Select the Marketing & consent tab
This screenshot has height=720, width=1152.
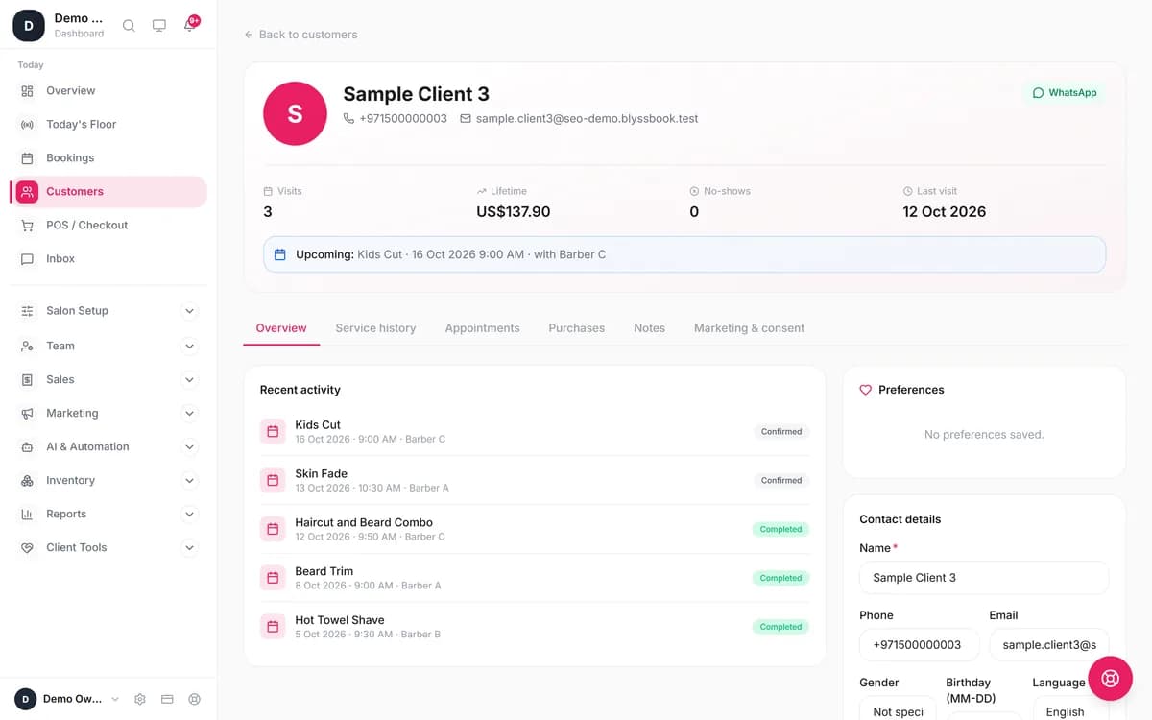749,328
